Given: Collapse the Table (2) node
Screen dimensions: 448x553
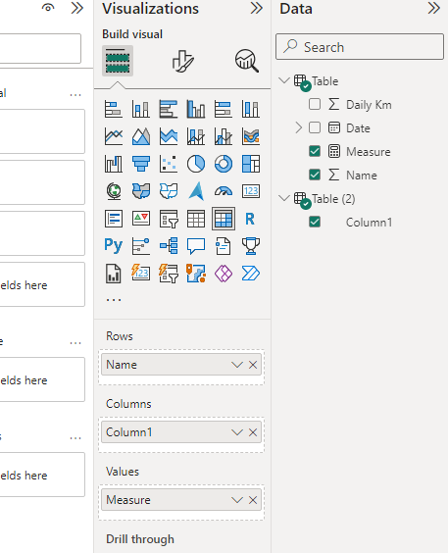Looking at the screenshot, I should [x=284, y=198].
